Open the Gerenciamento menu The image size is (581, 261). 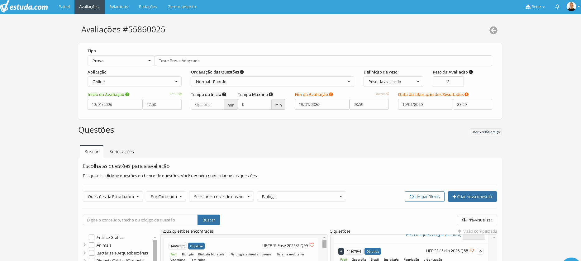coord(182,7)
